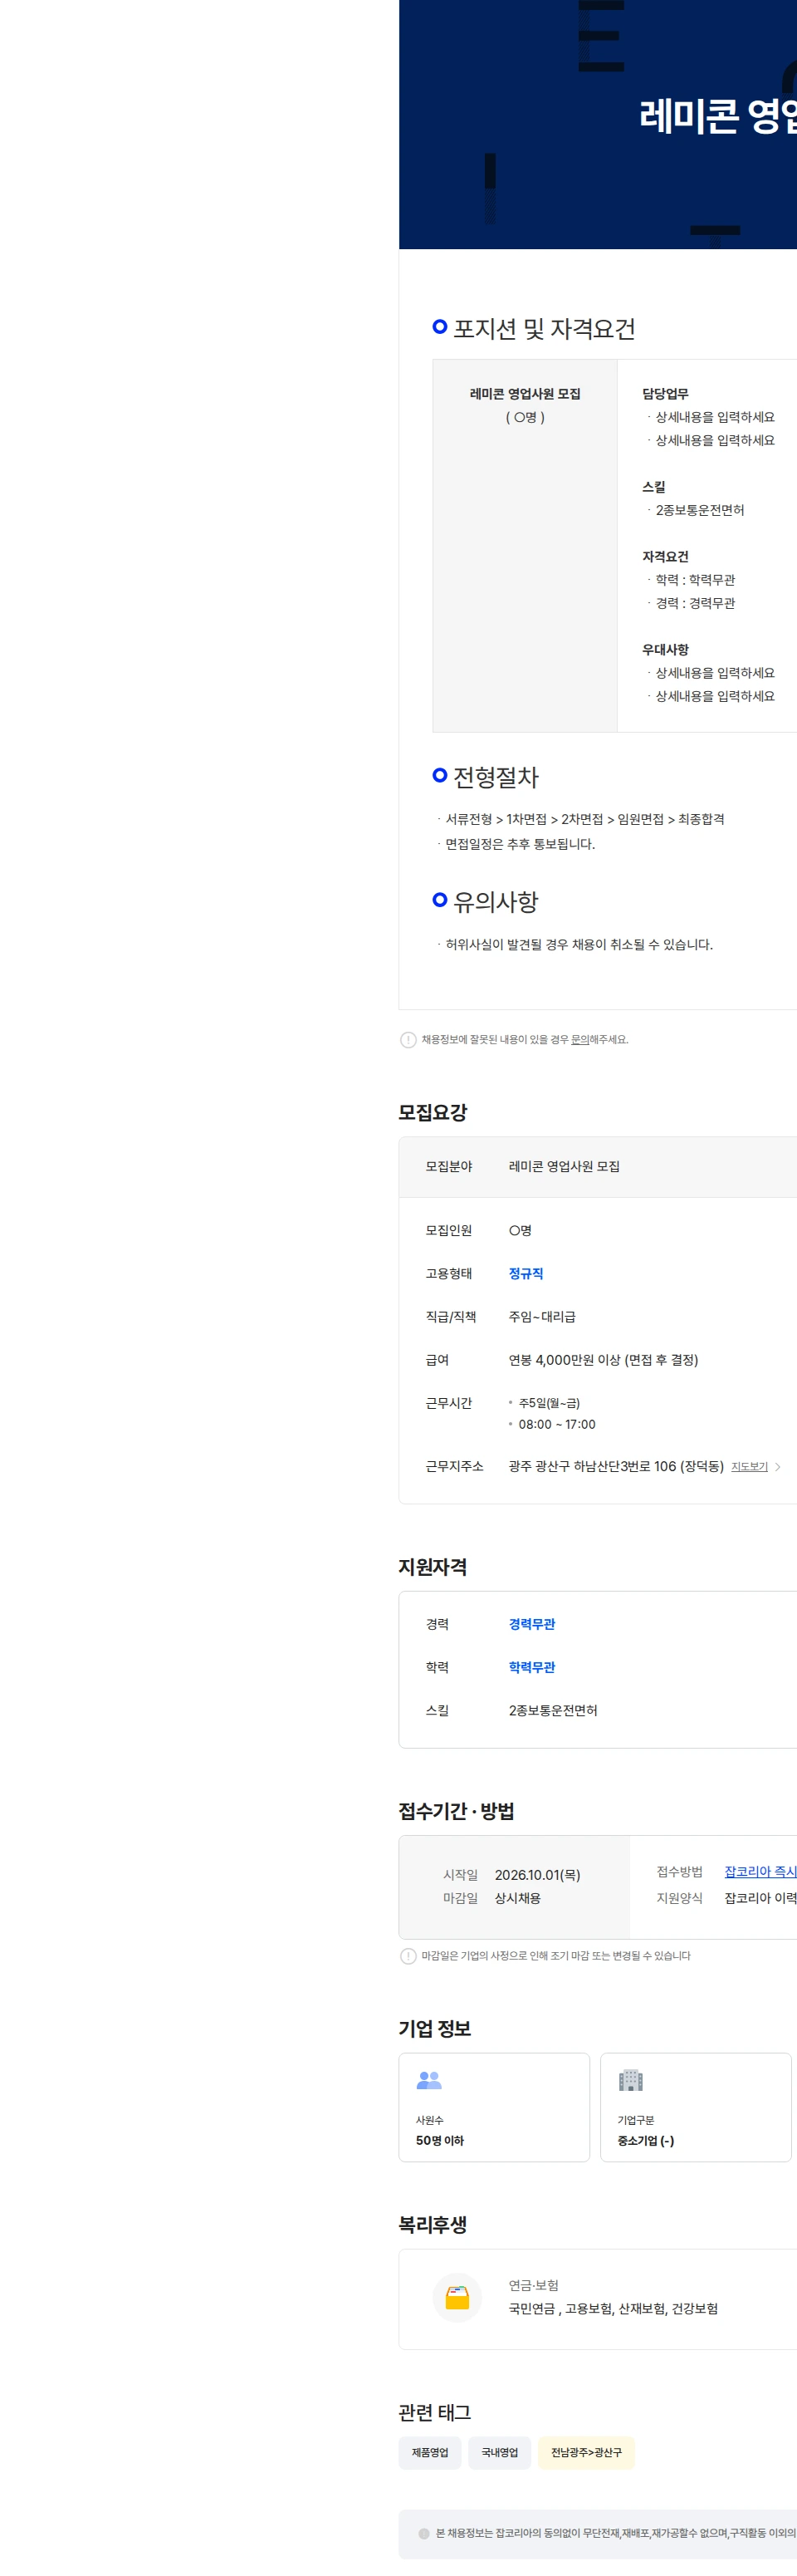Image resolution: width=797 pixels, height=2576 pixels.
Task: Click the chevron arrow beside 지도보기
Action: point(778,1467)
